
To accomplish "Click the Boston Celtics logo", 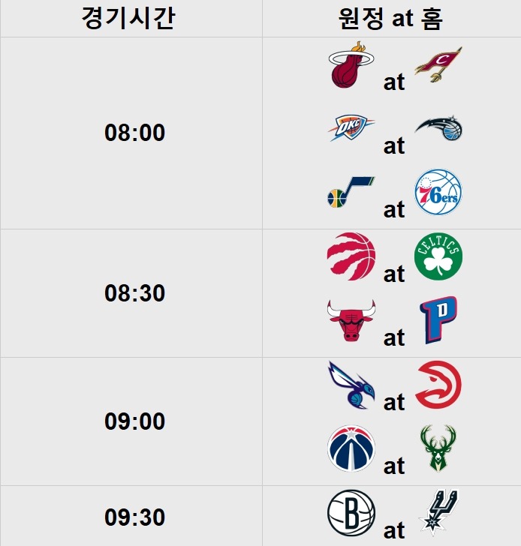I will coord(438,256).
